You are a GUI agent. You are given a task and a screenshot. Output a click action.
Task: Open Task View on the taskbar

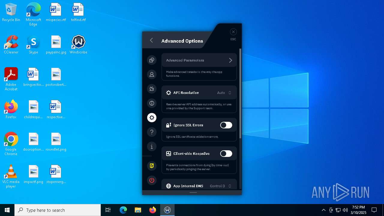pyautogui.click(x=108, y=210)
